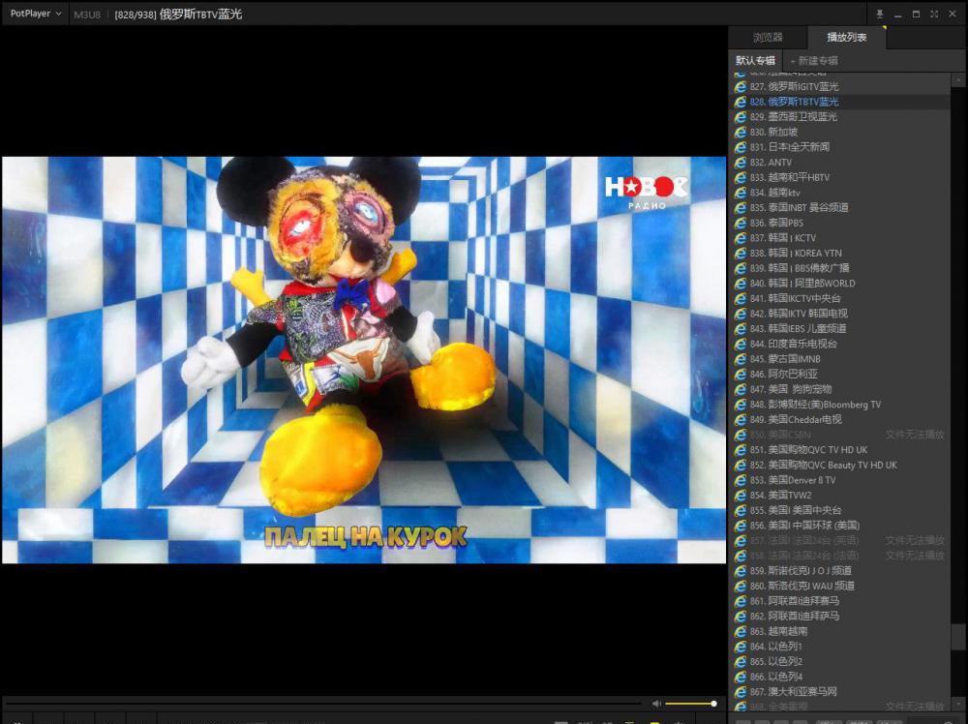This screenshot has height=724, width=968.
Task: Click the icon beside 845. 蒙古国IMNB
Action: [741, 358]
